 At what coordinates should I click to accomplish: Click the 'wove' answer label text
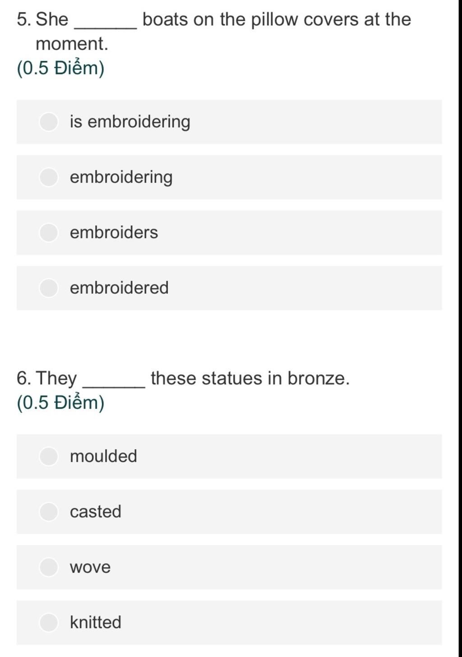(x=90, y=568)
